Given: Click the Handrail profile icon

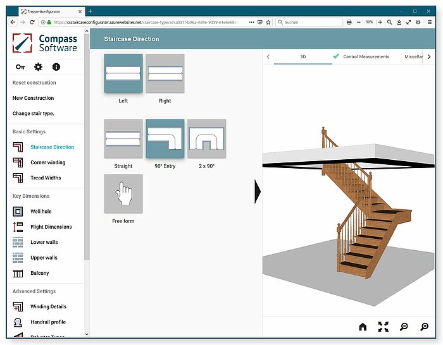Looking at the screenshot, I should (18, 322).
